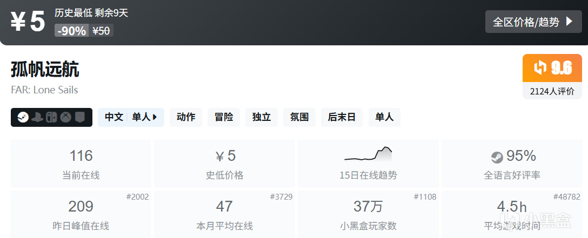This screenshot has height=238, width=588.
Task: Click the #48782 rank label
Action: click(x=566, y=197)
